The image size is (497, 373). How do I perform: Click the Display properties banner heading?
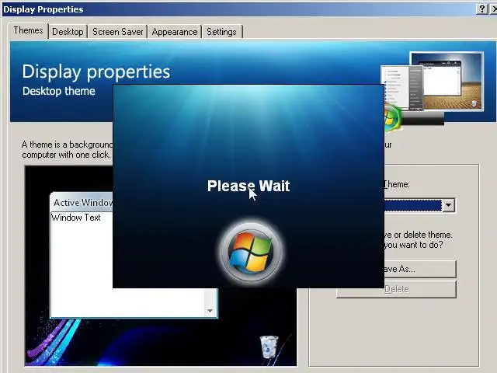click(x=96, y=71)
